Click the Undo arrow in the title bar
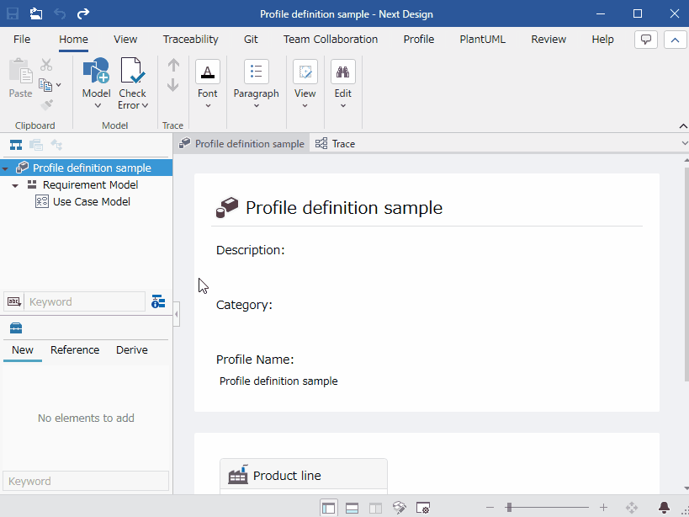 60,13
